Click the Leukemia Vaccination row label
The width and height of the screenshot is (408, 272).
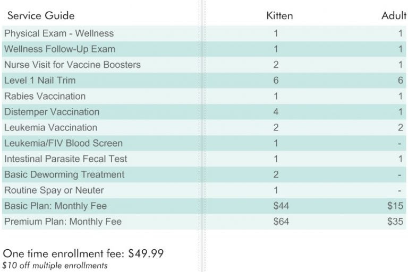click(51, 128)
